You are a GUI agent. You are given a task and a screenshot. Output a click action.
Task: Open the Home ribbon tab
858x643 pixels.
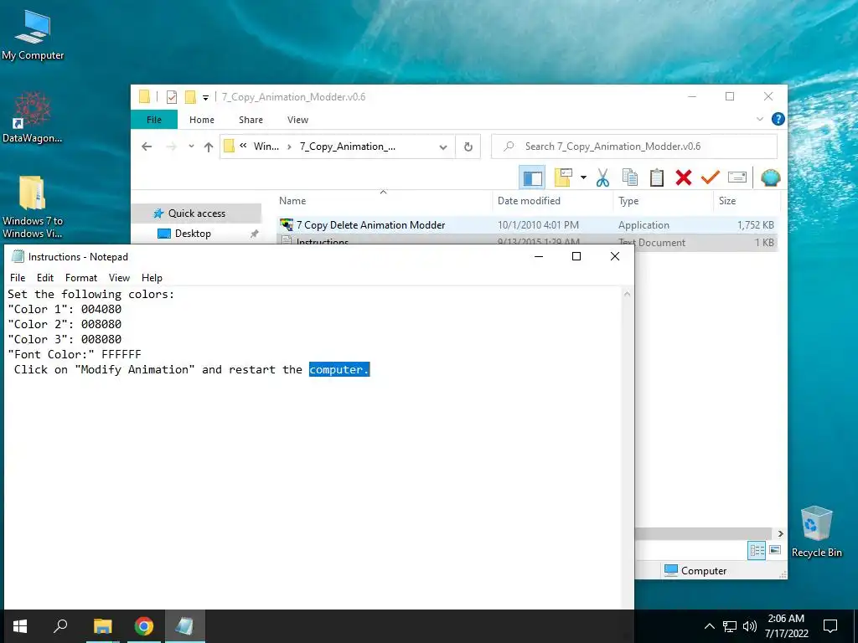tap(202, 120)
